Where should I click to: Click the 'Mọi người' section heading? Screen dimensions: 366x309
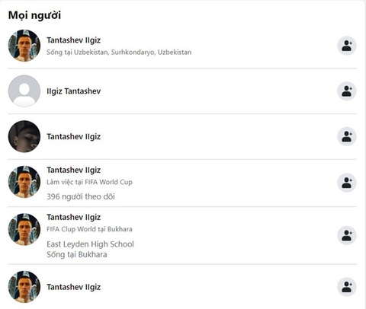(x=34, y=15)
